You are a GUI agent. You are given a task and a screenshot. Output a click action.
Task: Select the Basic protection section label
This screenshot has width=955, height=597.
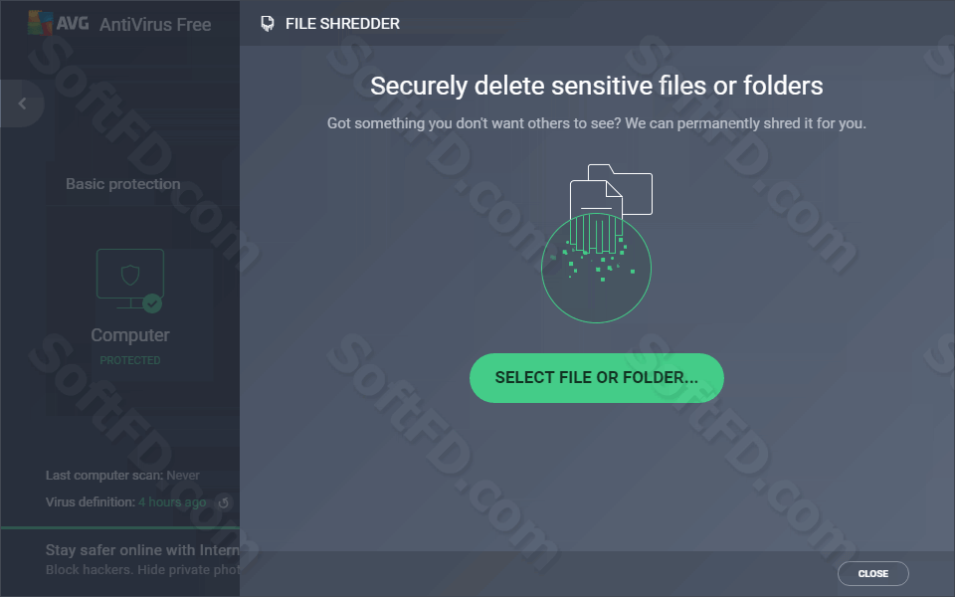[123, 184]
